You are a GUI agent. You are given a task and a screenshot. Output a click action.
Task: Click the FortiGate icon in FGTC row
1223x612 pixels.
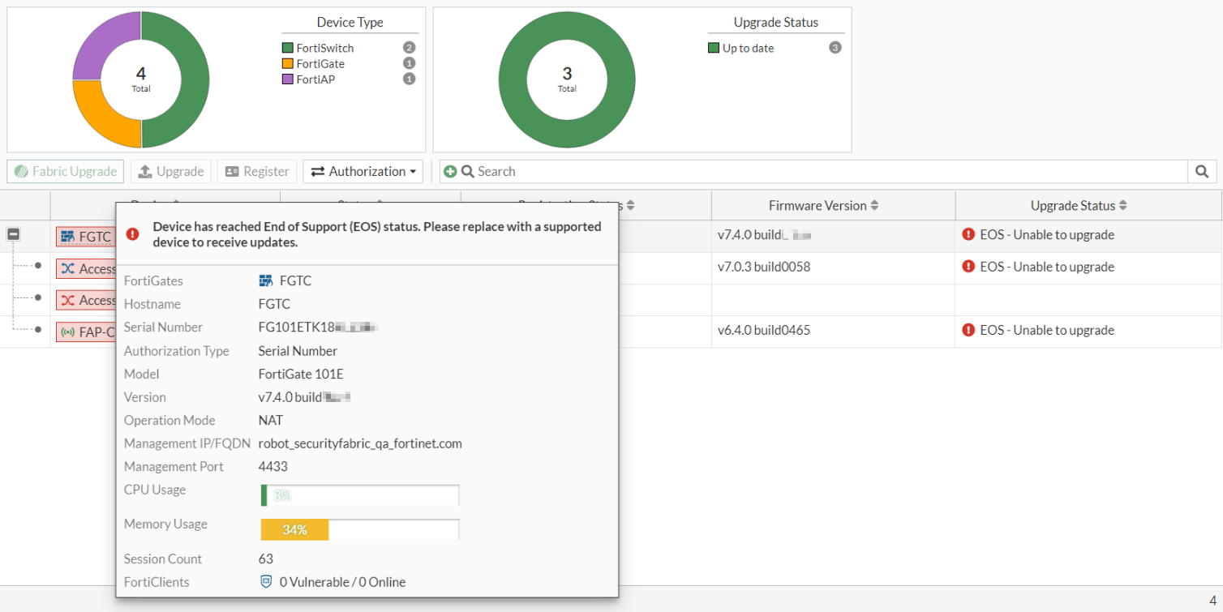click(67, 237)
